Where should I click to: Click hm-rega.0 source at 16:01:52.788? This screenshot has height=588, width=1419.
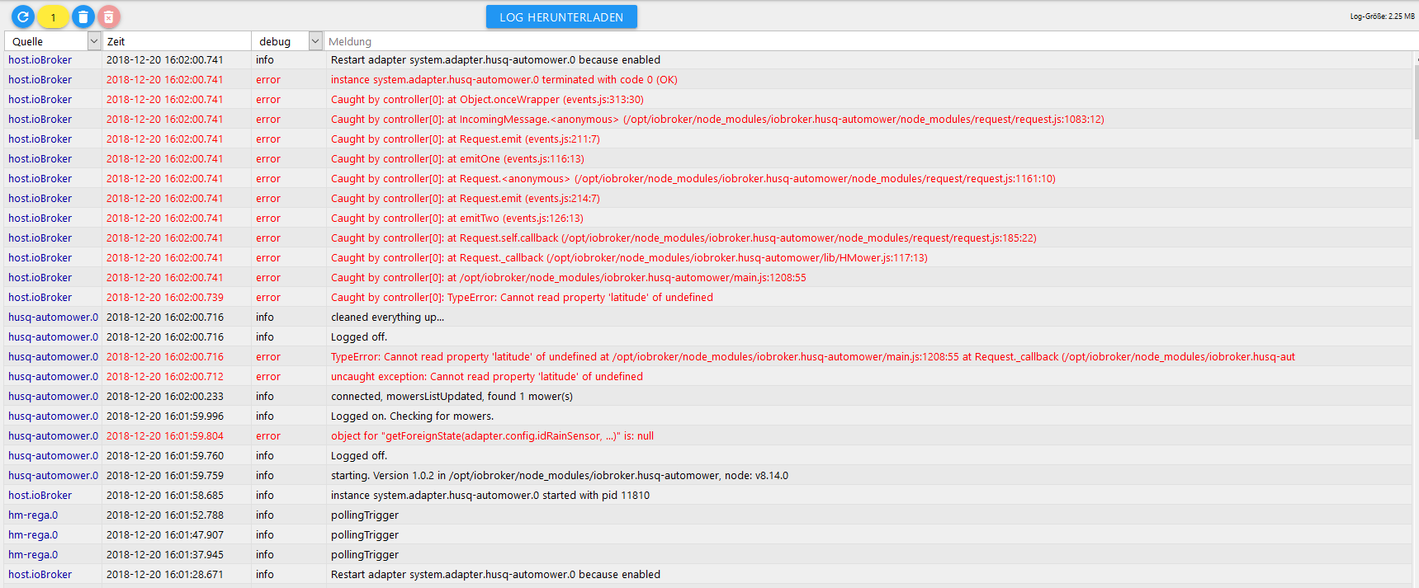[x=33, y=515]
